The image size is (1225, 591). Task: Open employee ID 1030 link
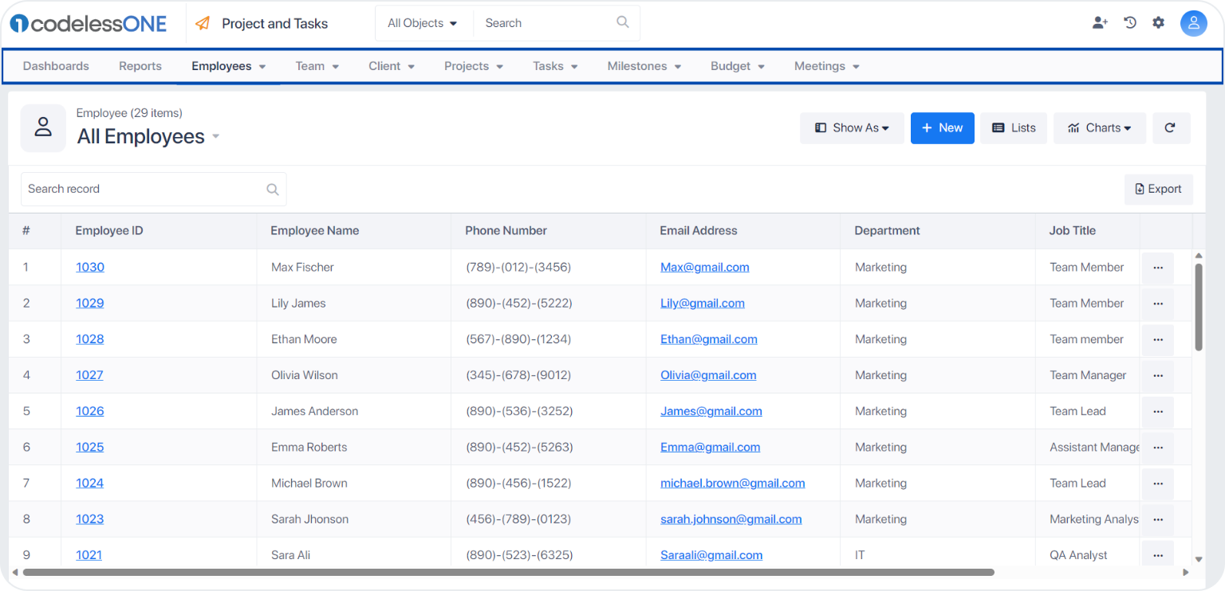pos(90,268)
